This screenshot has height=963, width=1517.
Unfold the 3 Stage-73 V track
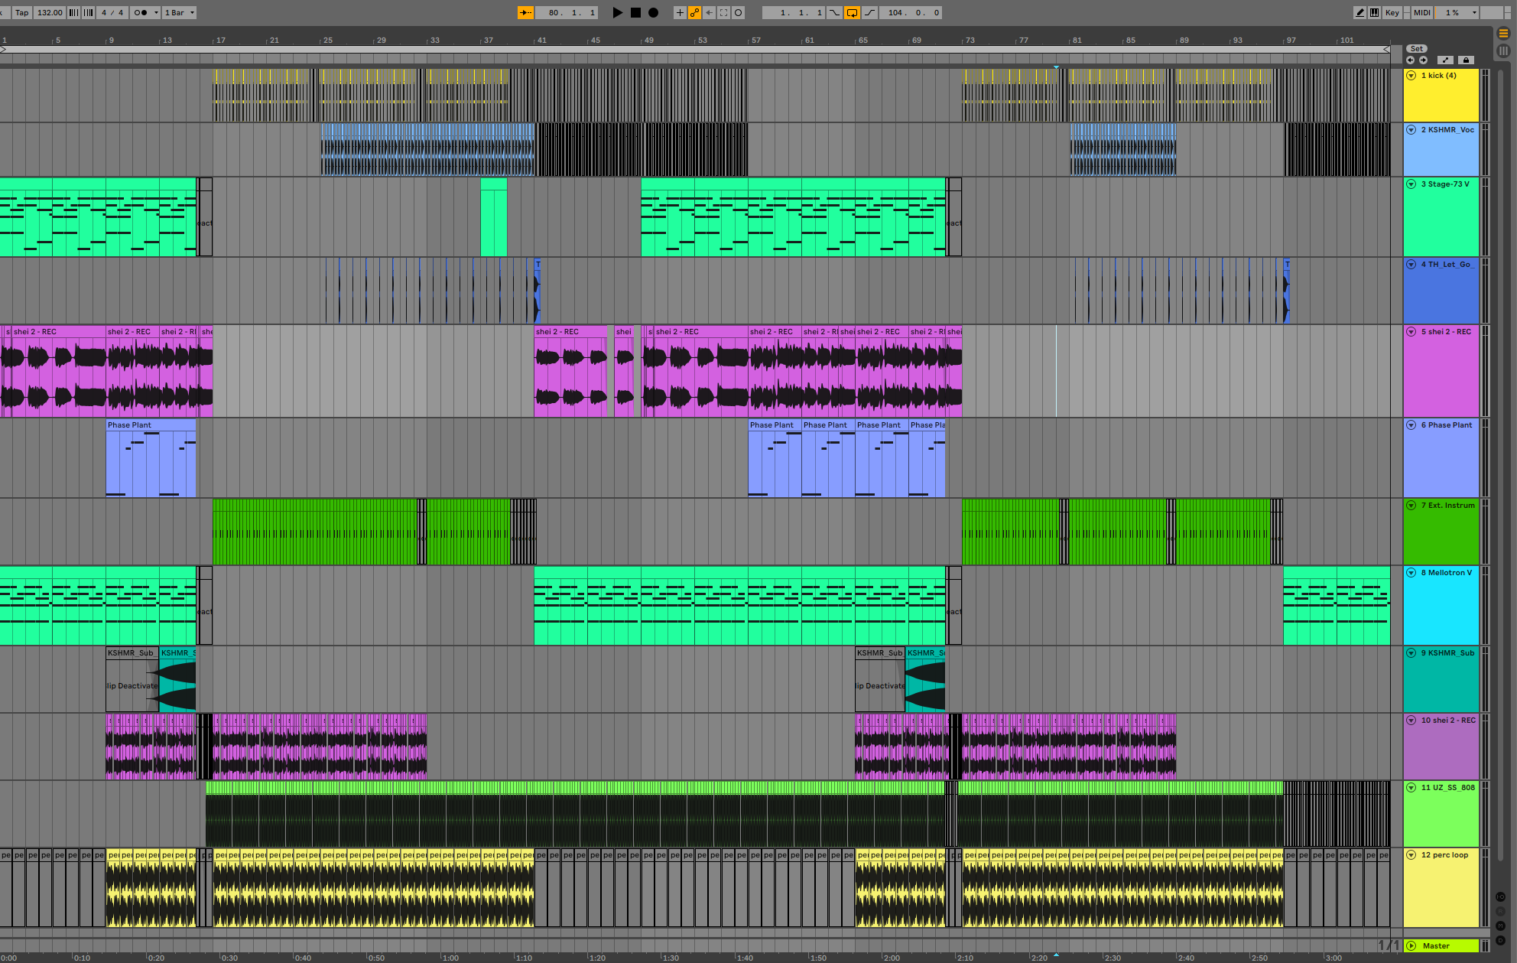click(x=1411, y=184)
